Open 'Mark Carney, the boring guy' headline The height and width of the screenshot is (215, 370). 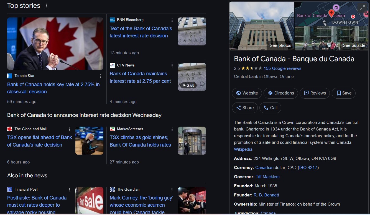click(141, 205)
